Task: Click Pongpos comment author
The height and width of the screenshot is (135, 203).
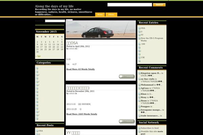Action: tap(145, 107)
